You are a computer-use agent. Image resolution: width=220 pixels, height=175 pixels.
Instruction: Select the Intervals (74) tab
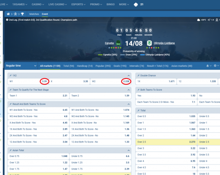(137, 66)
